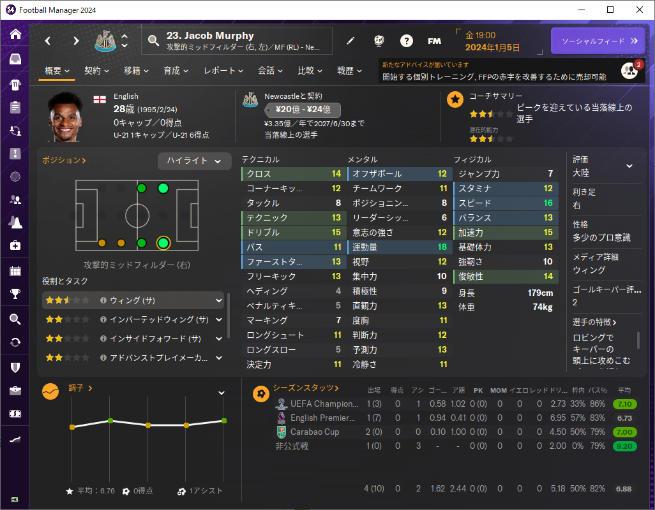
Task: Open the Club Vision briefcase icon
Action: [x=15, y=391]
